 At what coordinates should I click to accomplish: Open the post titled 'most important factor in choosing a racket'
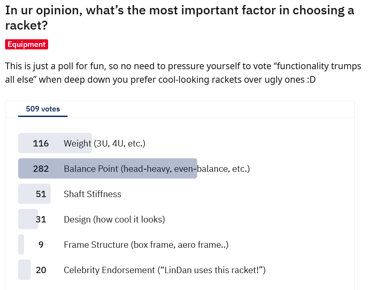tap(179, 18)
